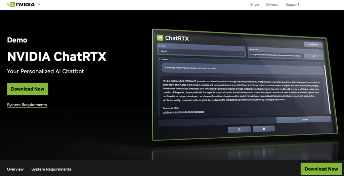Click the 'NVIDIA ChatRTX' heading text
Viewport: 344px width, 176px height.
[x=56, y=57]
